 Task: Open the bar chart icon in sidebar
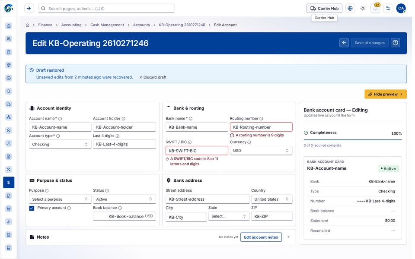(9, 222)
